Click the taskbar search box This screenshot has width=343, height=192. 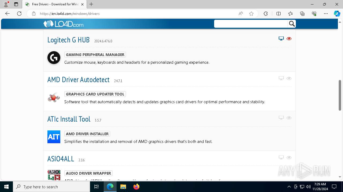point(51,187)
